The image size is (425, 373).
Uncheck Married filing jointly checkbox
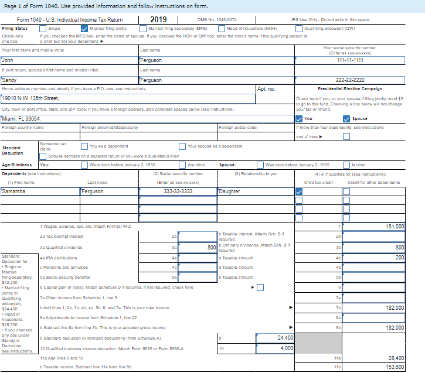[x=84, y=29]
